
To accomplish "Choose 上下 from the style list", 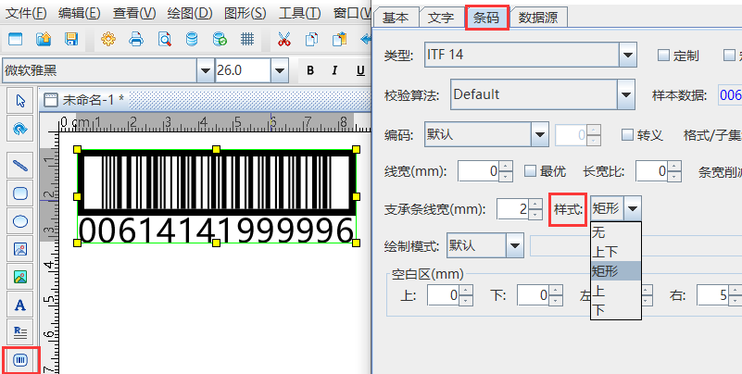I will coord(605,251).
